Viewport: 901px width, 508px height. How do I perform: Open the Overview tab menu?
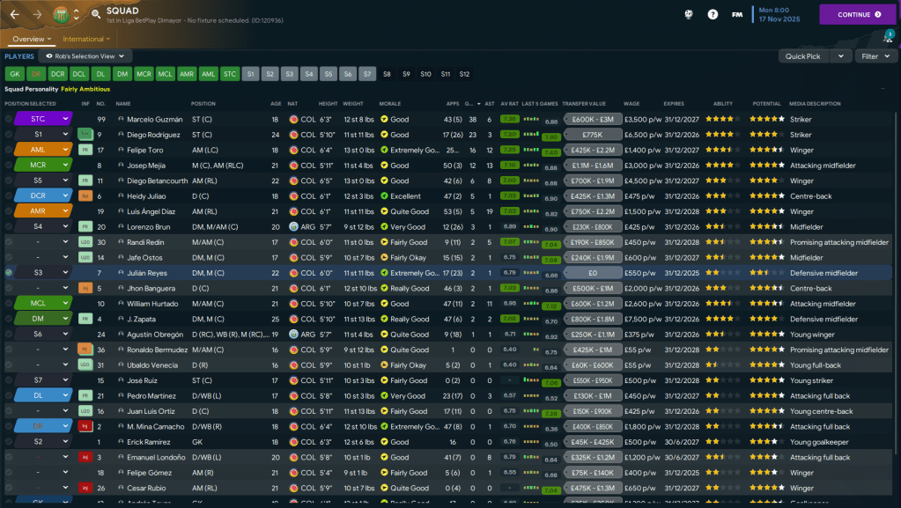pos(32,39)
